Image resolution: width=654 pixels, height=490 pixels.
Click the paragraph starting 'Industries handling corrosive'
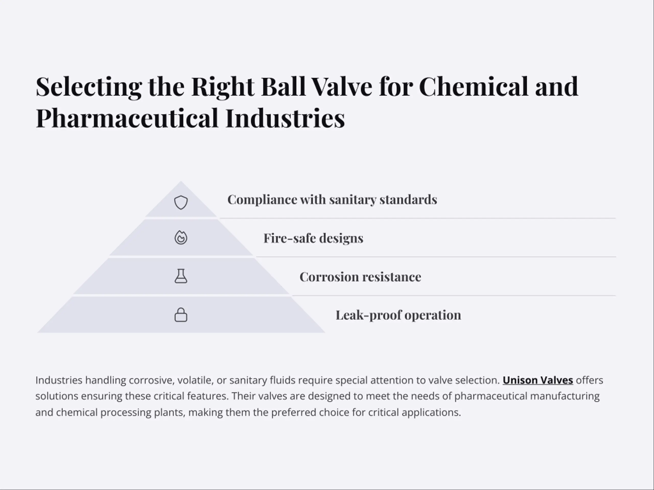click(x=319, y=396)
